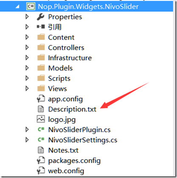Click the Models folder icon

tap(41, 68)
